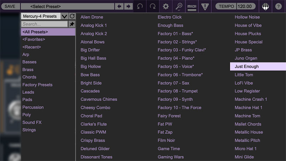Load the Alien Drone preset
The width and height of the screenshot is (286, 161).
click(92, 17)
